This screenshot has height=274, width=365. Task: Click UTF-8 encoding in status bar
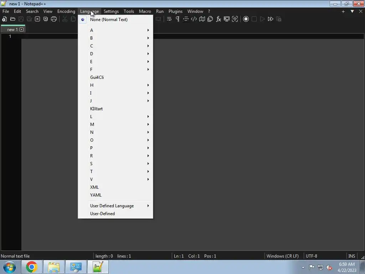pyautogui.click(x=311, y=256)
